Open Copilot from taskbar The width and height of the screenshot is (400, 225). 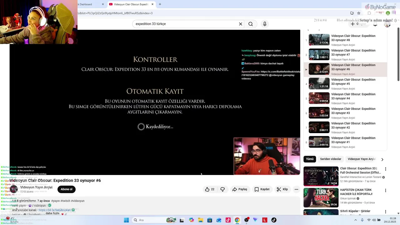click(x=192, y=220)
